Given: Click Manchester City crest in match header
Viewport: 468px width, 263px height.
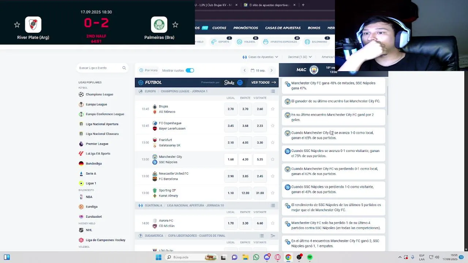Looking at the screenshot, I should [x=314, y=70].
